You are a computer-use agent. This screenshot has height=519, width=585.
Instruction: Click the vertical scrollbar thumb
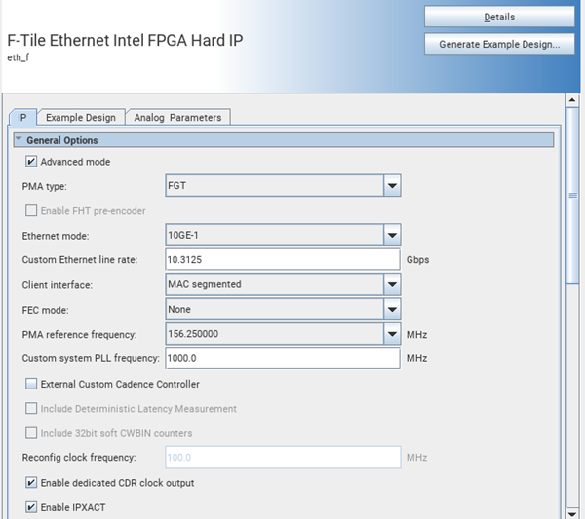tap(572, 195)
